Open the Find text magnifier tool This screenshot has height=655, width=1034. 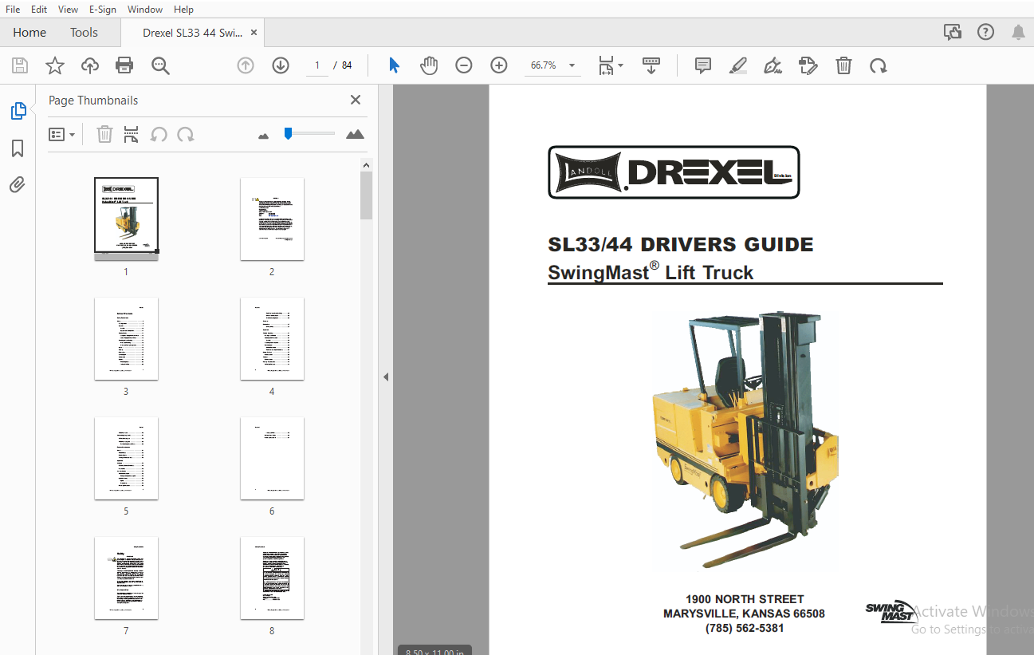coord(160,65)
